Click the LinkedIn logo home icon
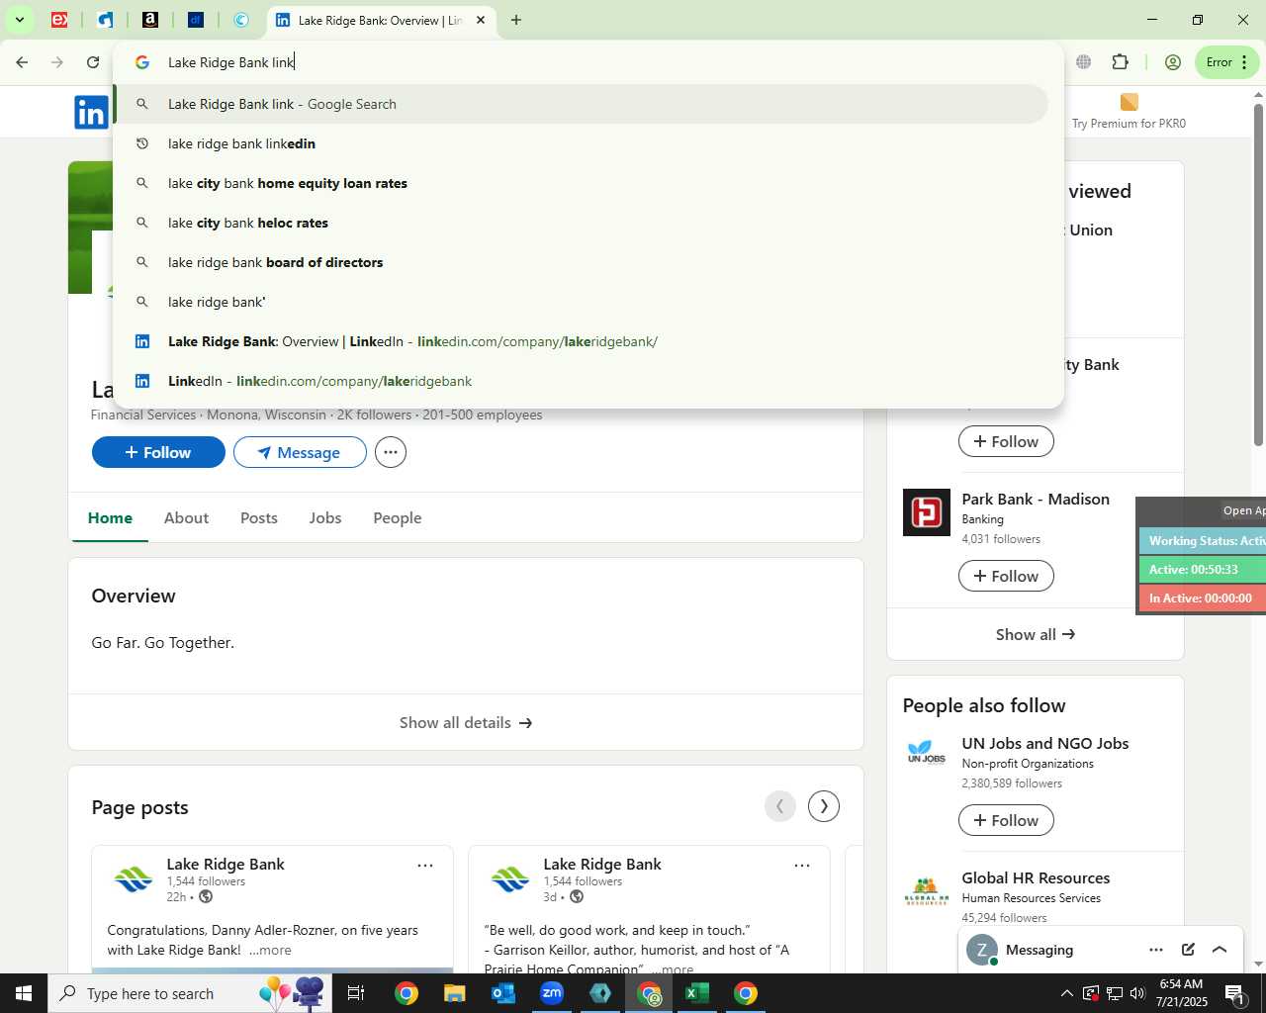1266x1013 pixels. pyautogui.click(x=91, y=113)
